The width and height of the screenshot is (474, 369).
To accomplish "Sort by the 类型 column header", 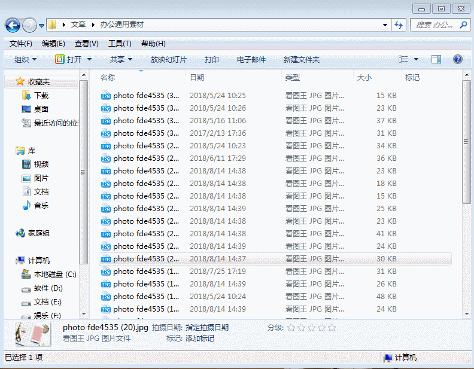I will pos(292,78).
